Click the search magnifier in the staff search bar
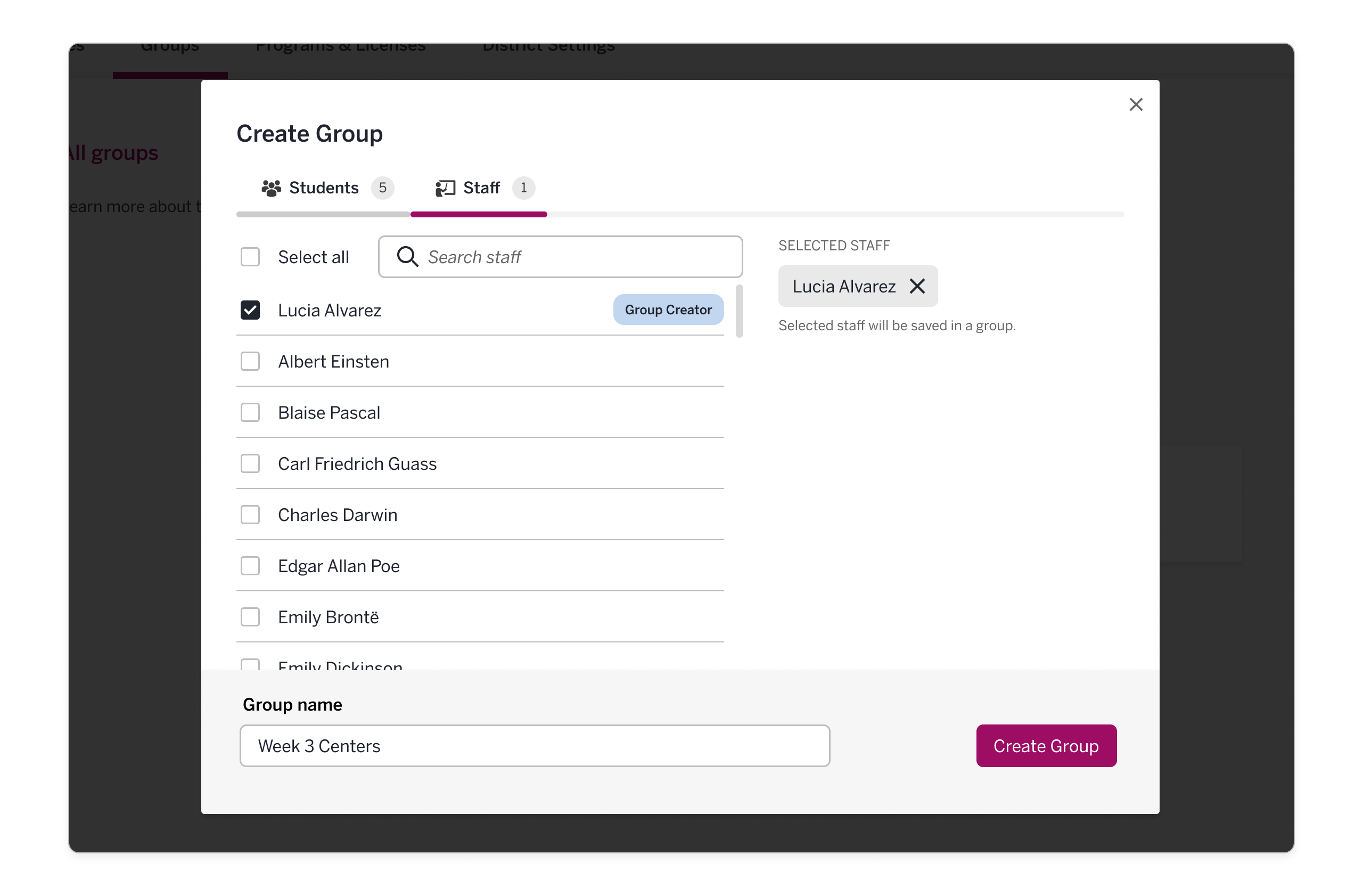 407,257
